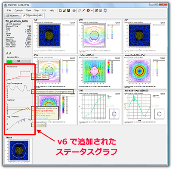
Task: Save the script with the floppy disk icon
Action: coord(69,10)
